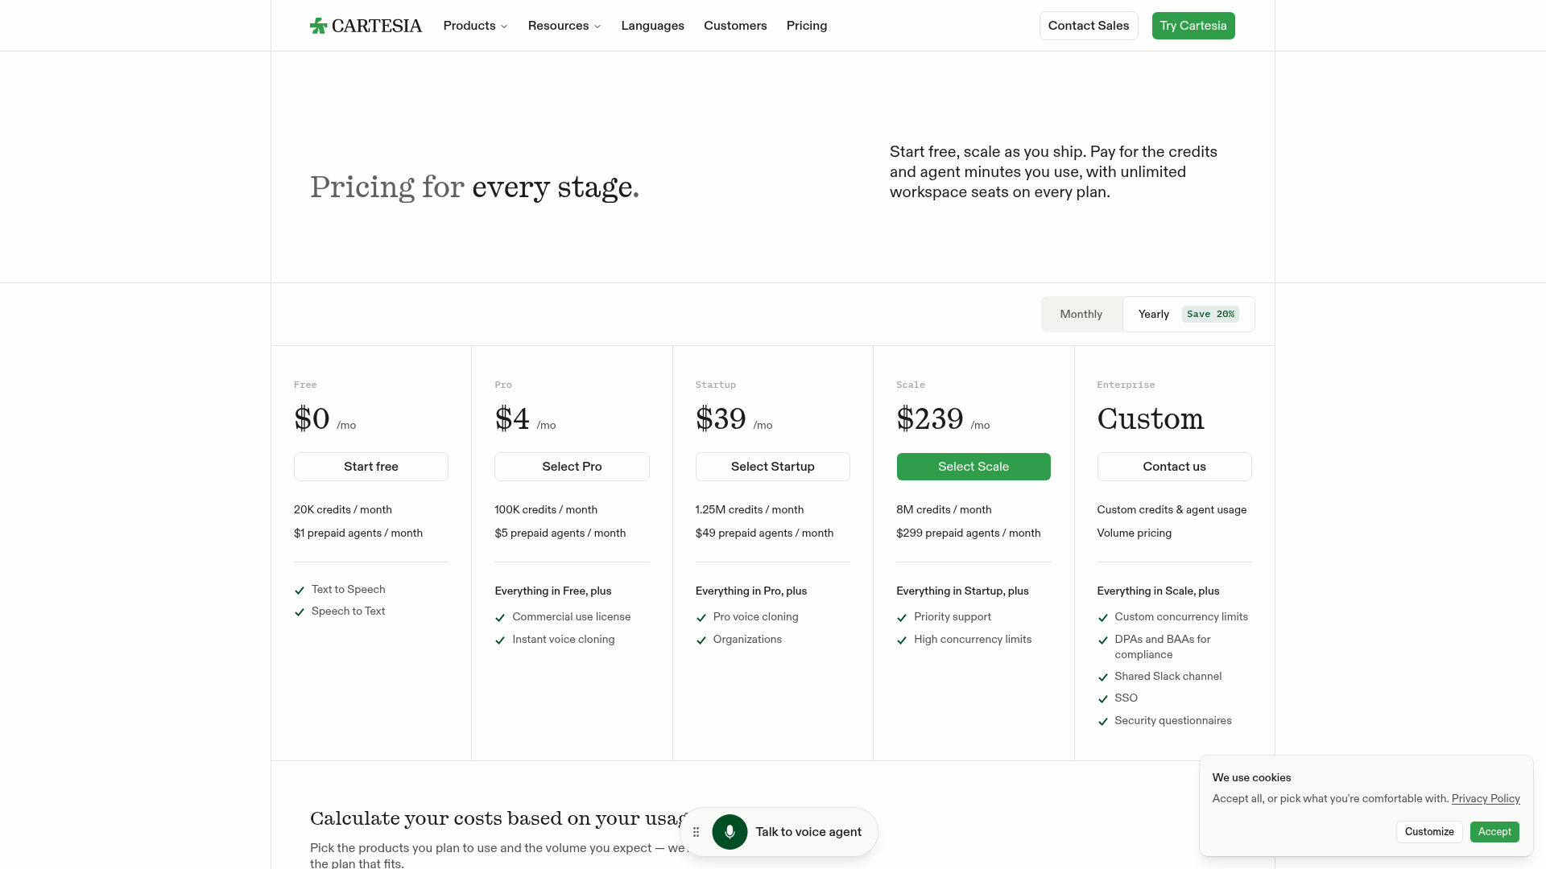Click Talk to voice agent label
Image resolution: width=1546 pixels, height=869 pixels.
[x=808, y=832]
